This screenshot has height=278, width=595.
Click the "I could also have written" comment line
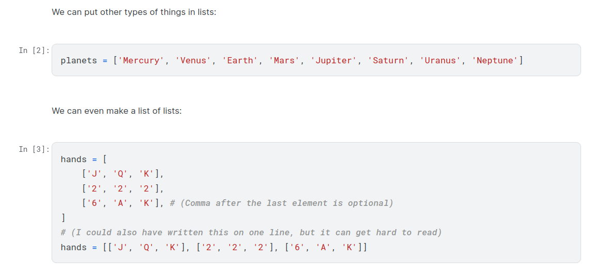(x=251, y=233)
